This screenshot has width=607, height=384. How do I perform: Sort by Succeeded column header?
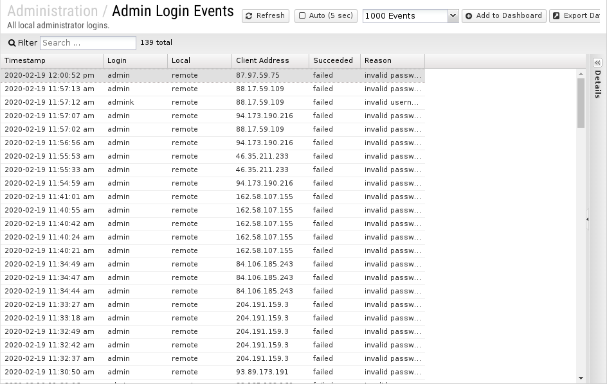point(334,61)
